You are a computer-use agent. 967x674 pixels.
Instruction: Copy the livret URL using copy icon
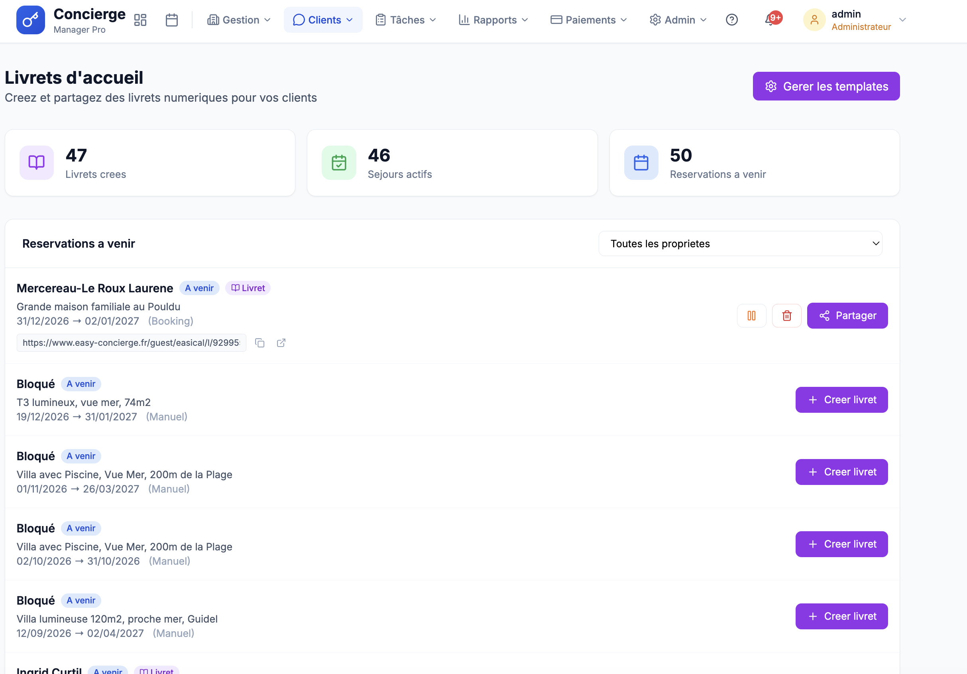[x=260, y=343]
